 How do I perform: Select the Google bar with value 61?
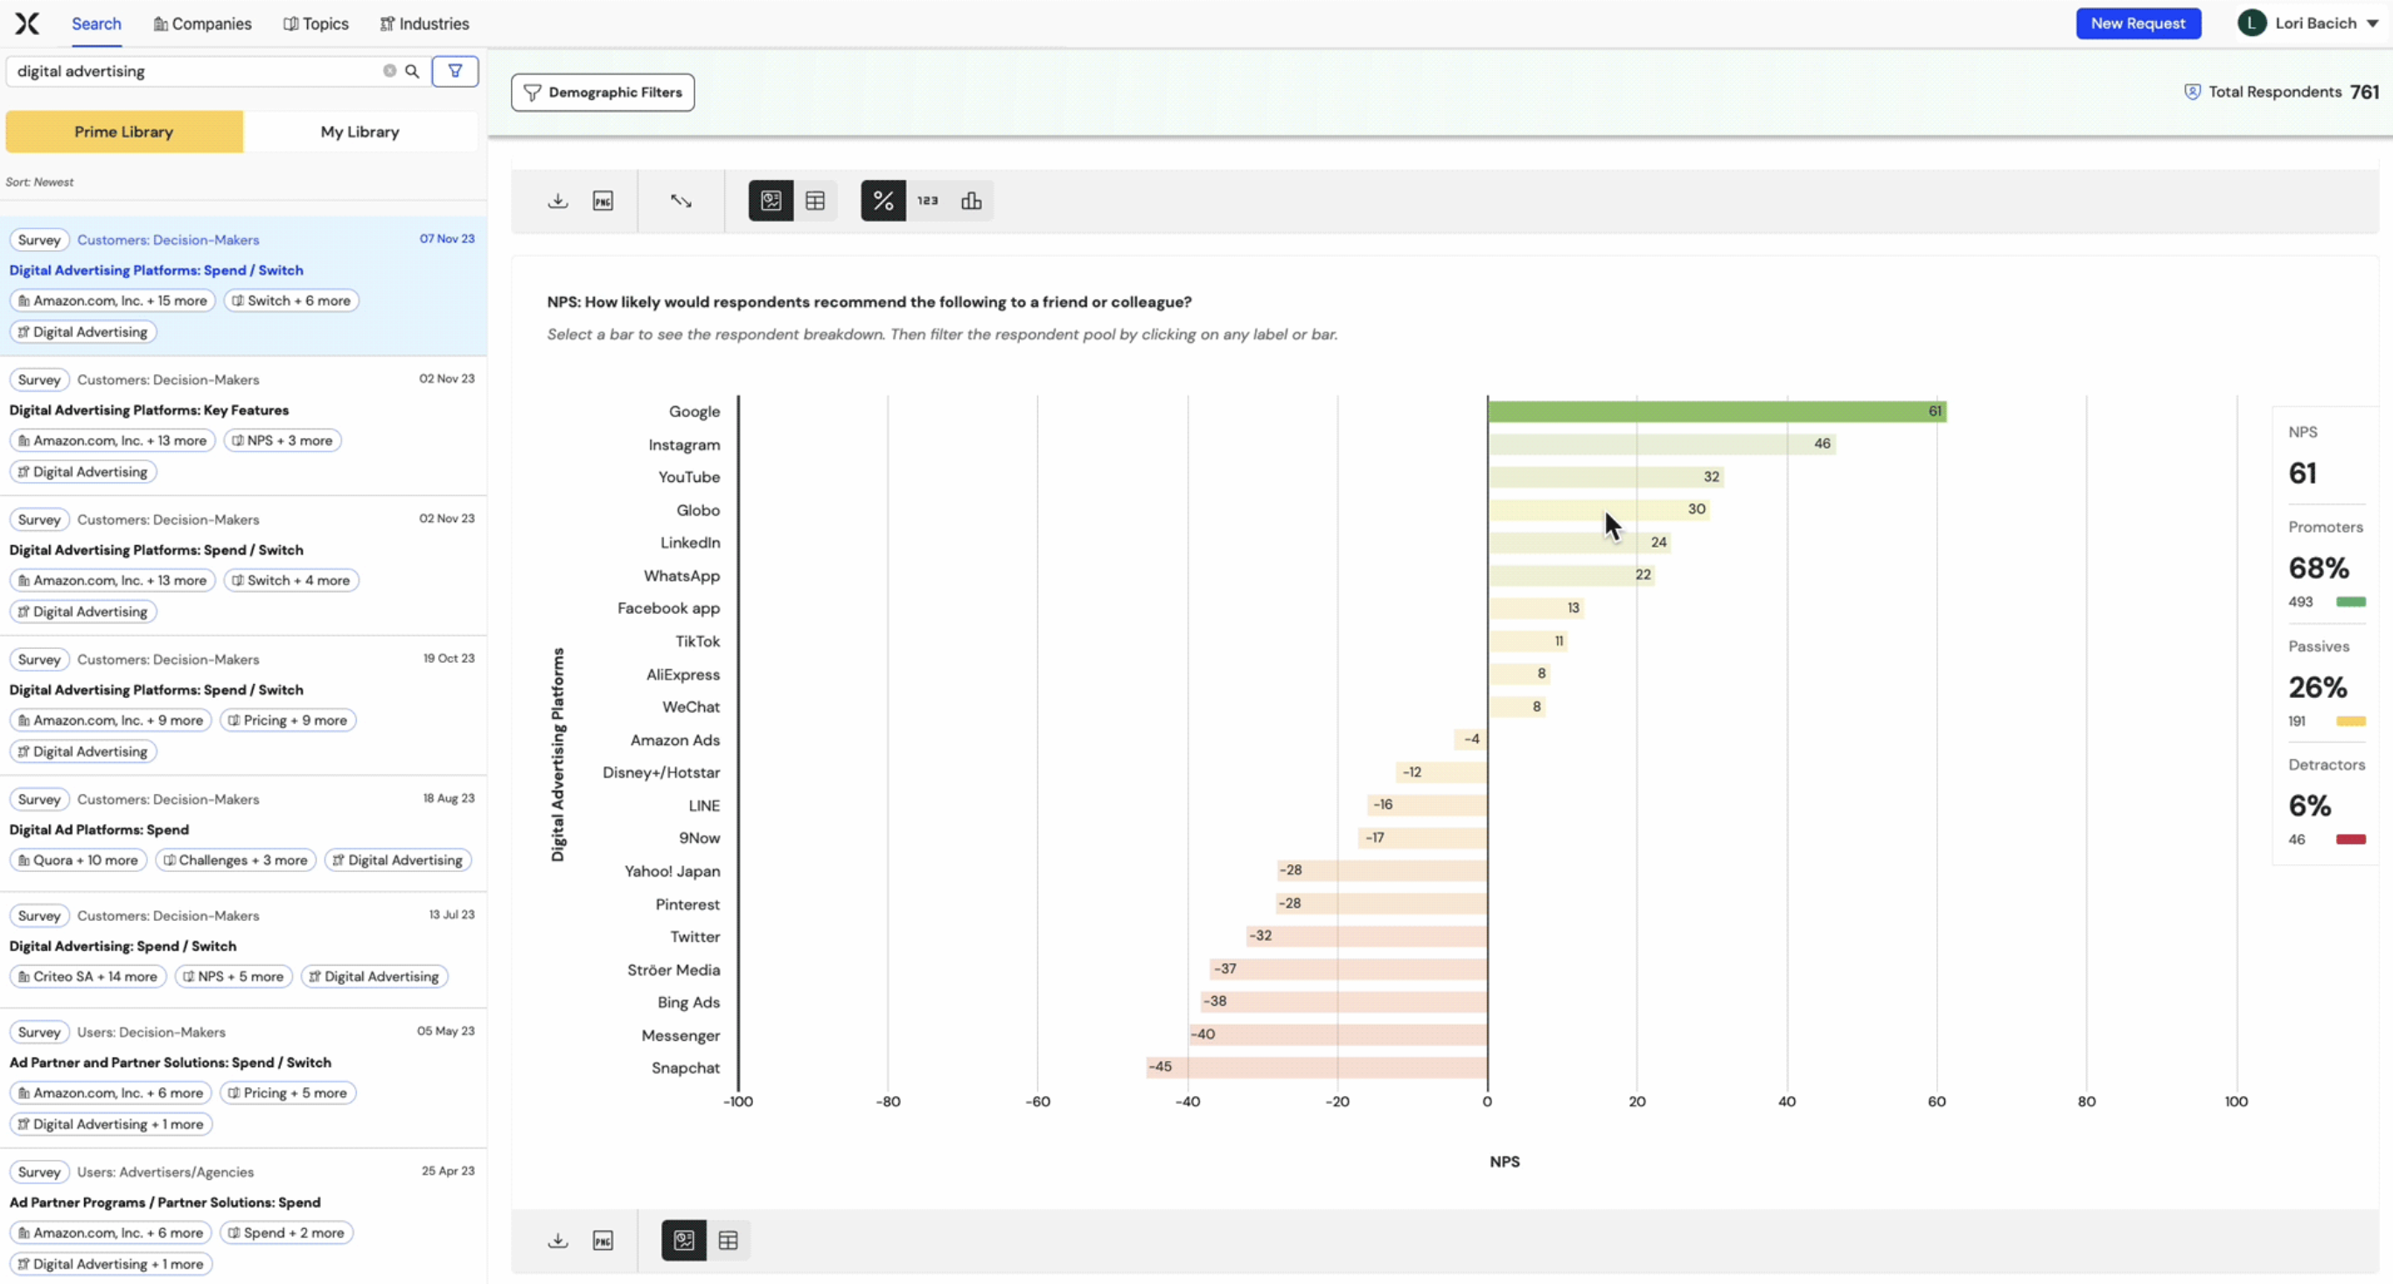(1717, 411)
